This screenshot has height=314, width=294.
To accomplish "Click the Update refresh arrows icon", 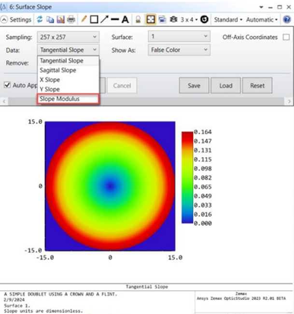I will [x=40, y=19].
